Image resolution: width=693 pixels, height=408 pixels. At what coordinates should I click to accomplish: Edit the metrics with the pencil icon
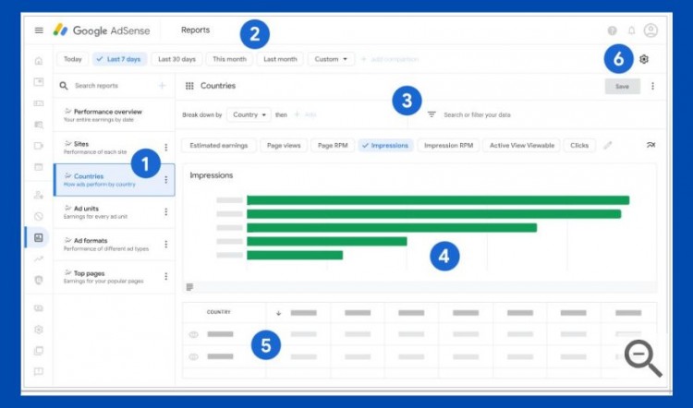(608, 145)
